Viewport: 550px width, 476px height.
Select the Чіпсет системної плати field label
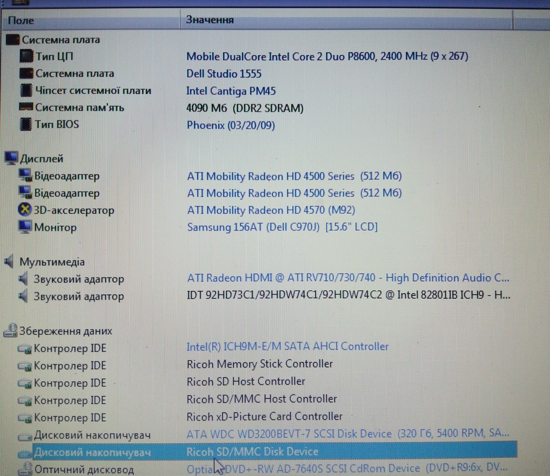pos(93,91)
